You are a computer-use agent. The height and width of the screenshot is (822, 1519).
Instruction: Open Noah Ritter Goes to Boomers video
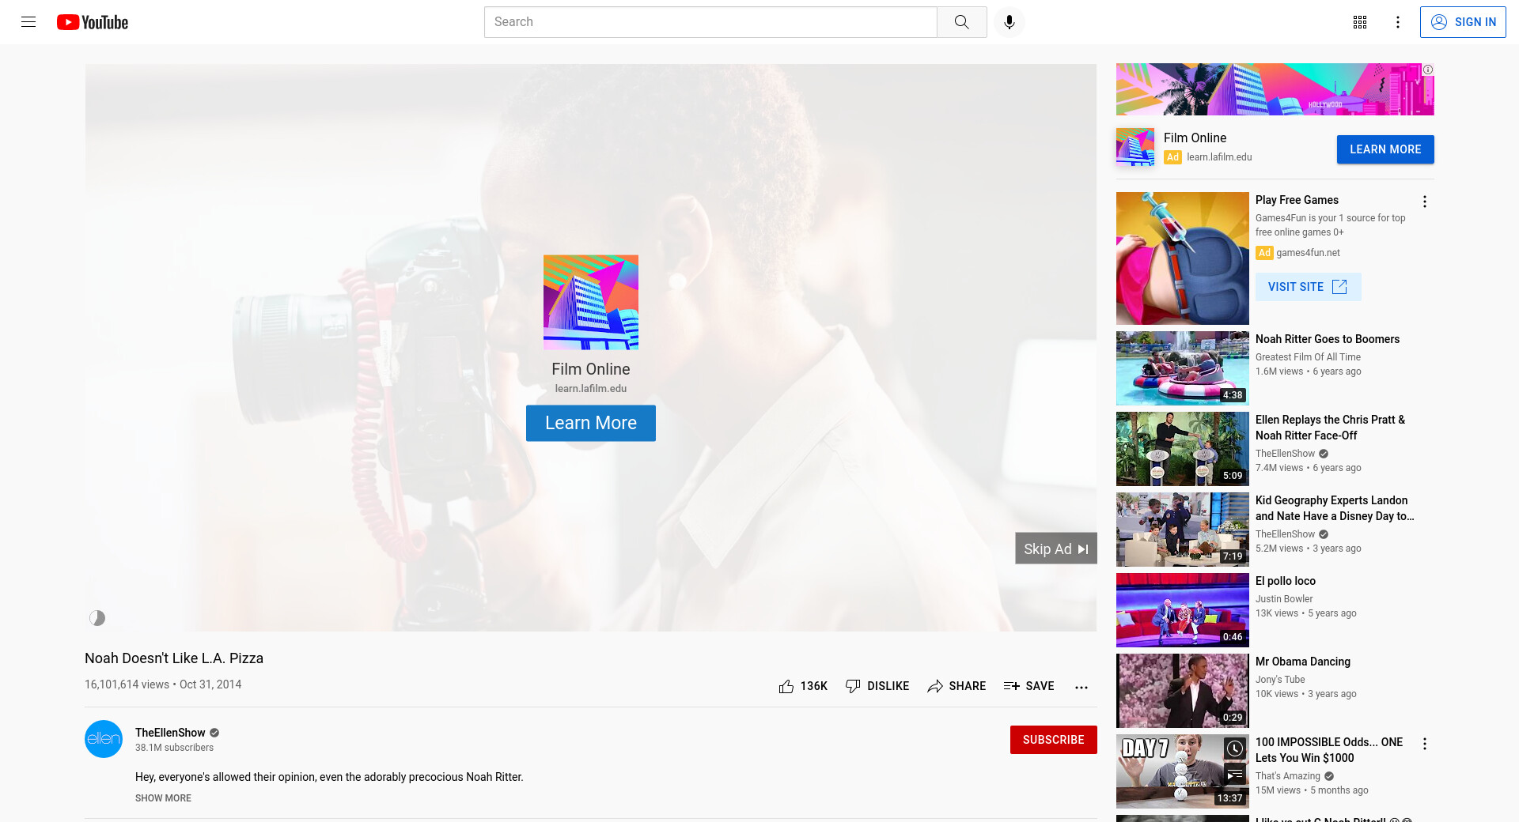tap(1327, 339)
